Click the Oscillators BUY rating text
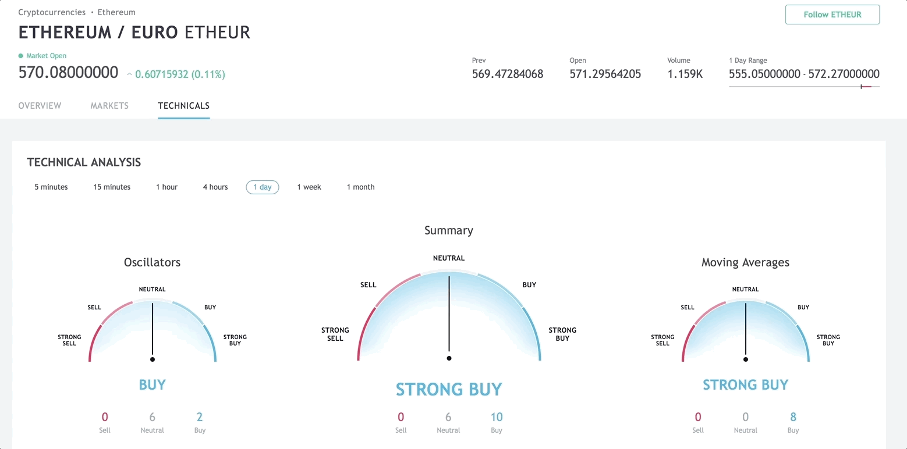Screen dimensions: 907x449 pyautogui.click(x=153, y=384)
